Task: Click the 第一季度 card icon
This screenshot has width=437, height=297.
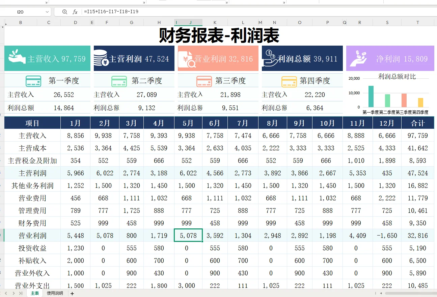Action: pos(33,81)
